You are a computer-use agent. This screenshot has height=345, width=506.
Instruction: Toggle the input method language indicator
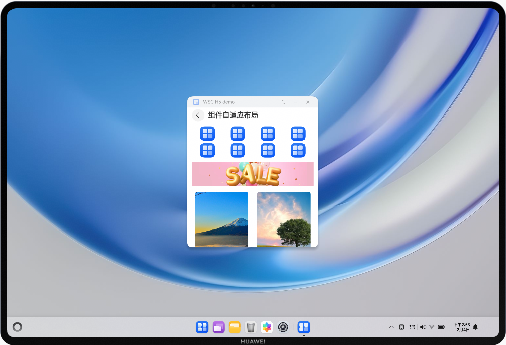[401, 327]
